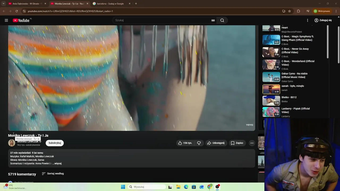Open Outlook from taskbar

coord(202,187)
